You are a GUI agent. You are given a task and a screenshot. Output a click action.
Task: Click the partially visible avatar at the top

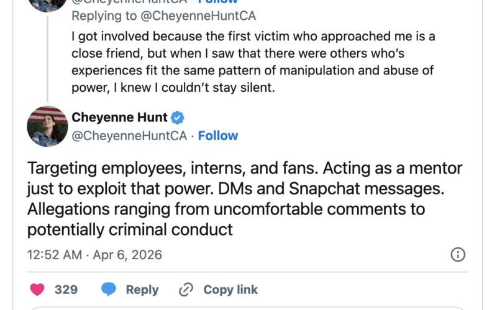pyautogui.click(x=47, y=4)
